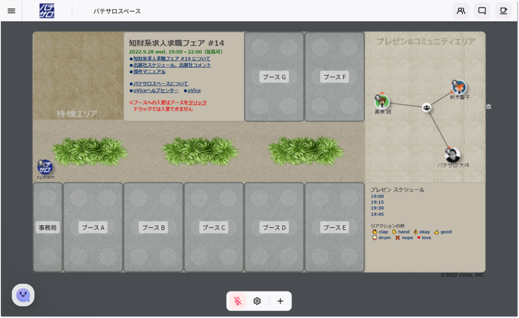Open the 操作マニュアル link
This screenshot has height=318, width=519.
tap(149, 71)
